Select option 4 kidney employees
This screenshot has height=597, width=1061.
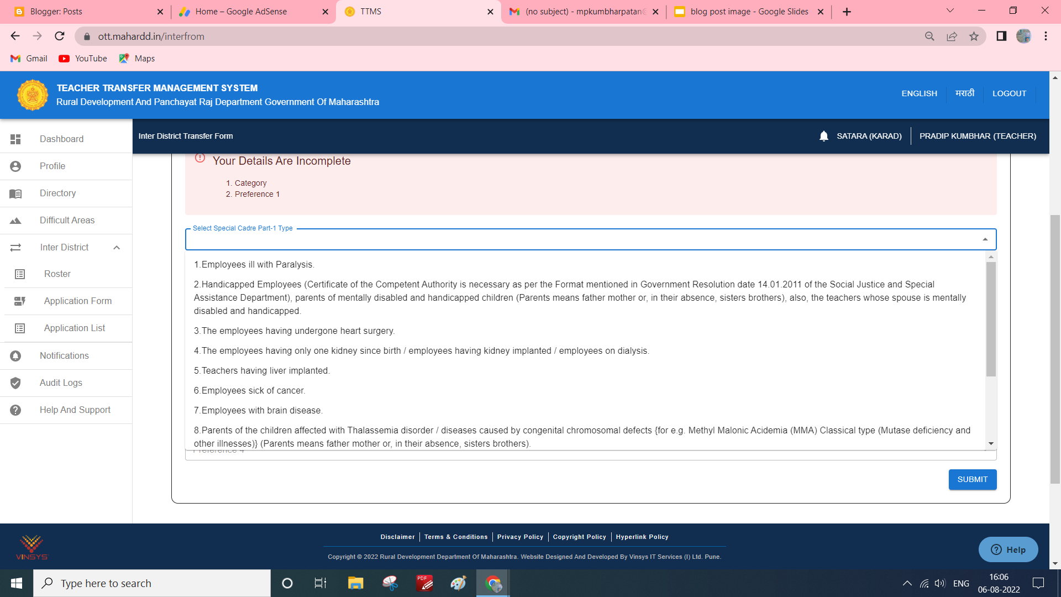tap(585, 351)
